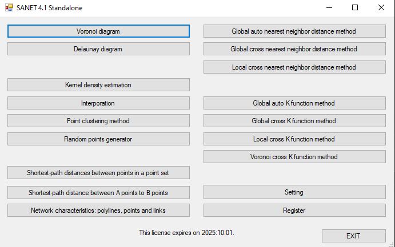Image resolution: width=395 pixels, height=247 pixels.
Task: Open the Interporation tool
Action: [98, 103]
